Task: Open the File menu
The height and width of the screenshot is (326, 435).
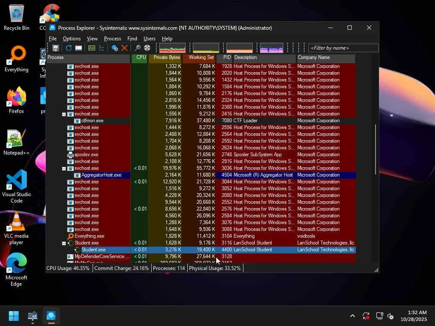Action: click(53, 39)
